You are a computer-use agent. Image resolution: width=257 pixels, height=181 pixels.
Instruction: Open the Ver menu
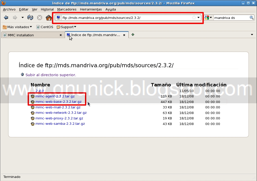coord(35,9)
